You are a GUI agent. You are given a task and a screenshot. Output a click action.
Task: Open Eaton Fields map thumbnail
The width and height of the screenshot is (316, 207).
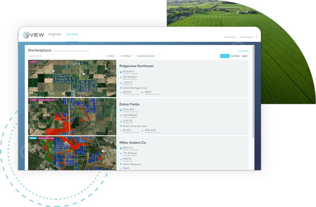(72, 117)
